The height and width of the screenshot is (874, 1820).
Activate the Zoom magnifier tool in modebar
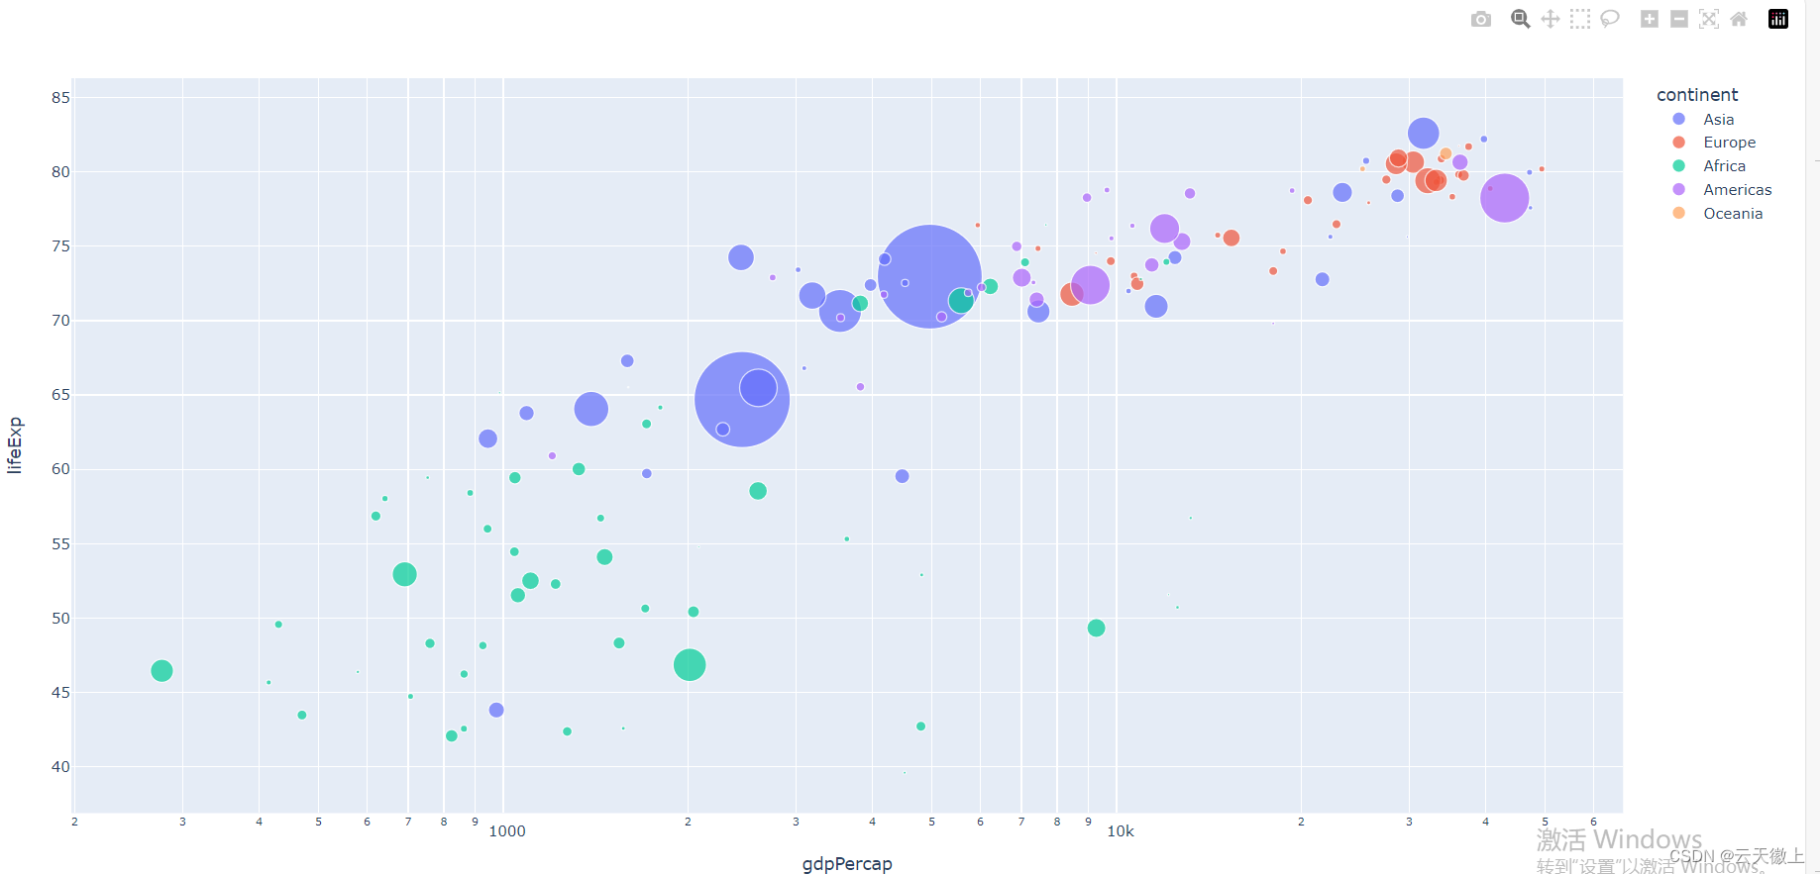[1521, 19]
